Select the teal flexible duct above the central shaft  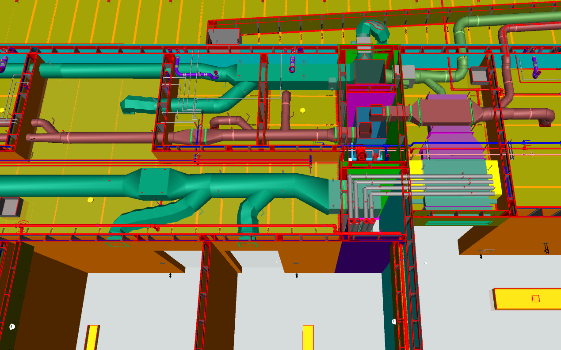click(x=372, y=30)
